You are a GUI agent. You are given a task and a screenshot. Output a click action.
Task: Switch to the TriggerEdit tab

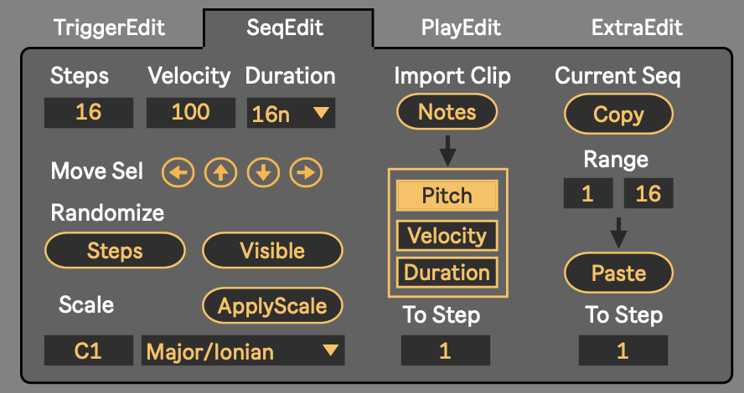[110, 28]
